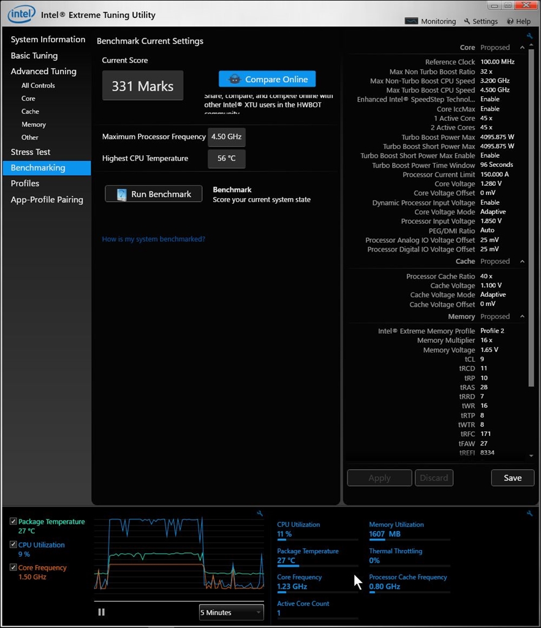Toggle the CPU Utilization checkbox
The width and height of the screenshot is (541, 628).
[x=13, y=545]
